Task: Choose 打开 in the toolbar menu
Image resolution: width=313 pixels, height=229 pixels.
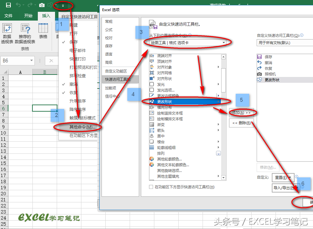Action: (x=74, y=33)
